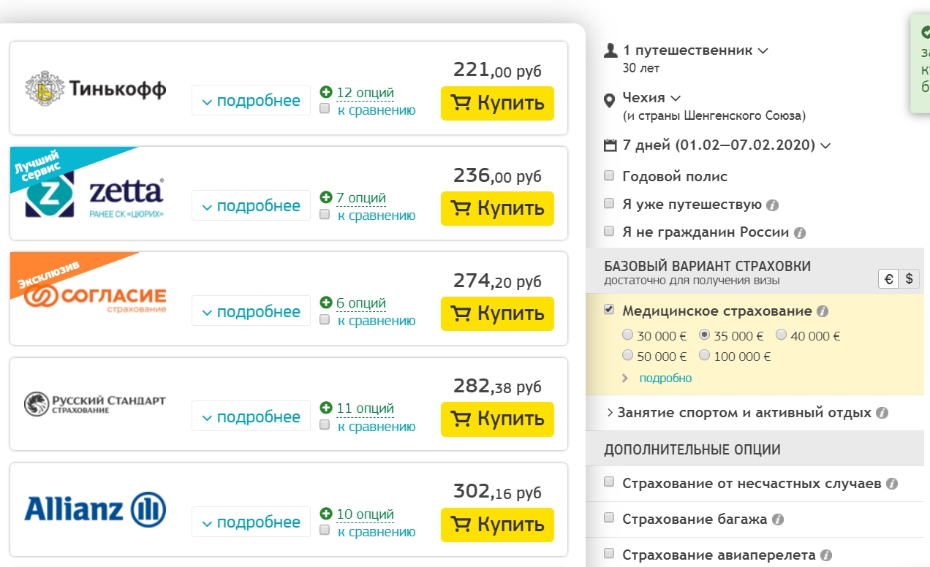The width and height of the screenshot is (930, 567).
Task: Click к сравнению link in Tinkoff row
Action: click(377, 110)
